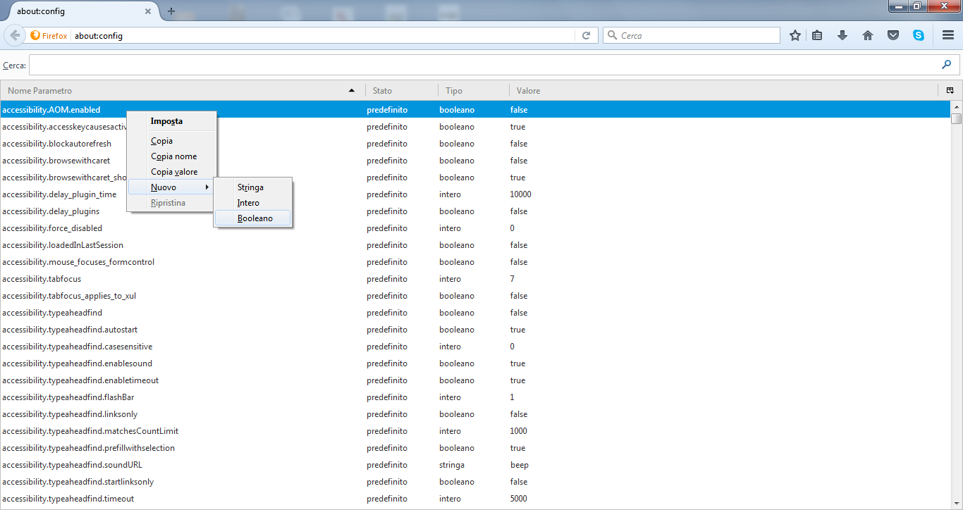This screenshot has width=963, height=510.
Task: Close the about:config tab
Action: (x=148, y=11)
